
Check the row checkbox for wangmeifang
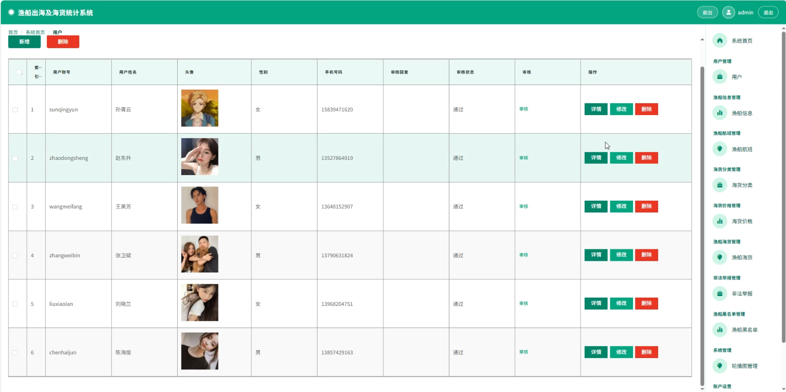pyautogui.click(x=15, y=207)
